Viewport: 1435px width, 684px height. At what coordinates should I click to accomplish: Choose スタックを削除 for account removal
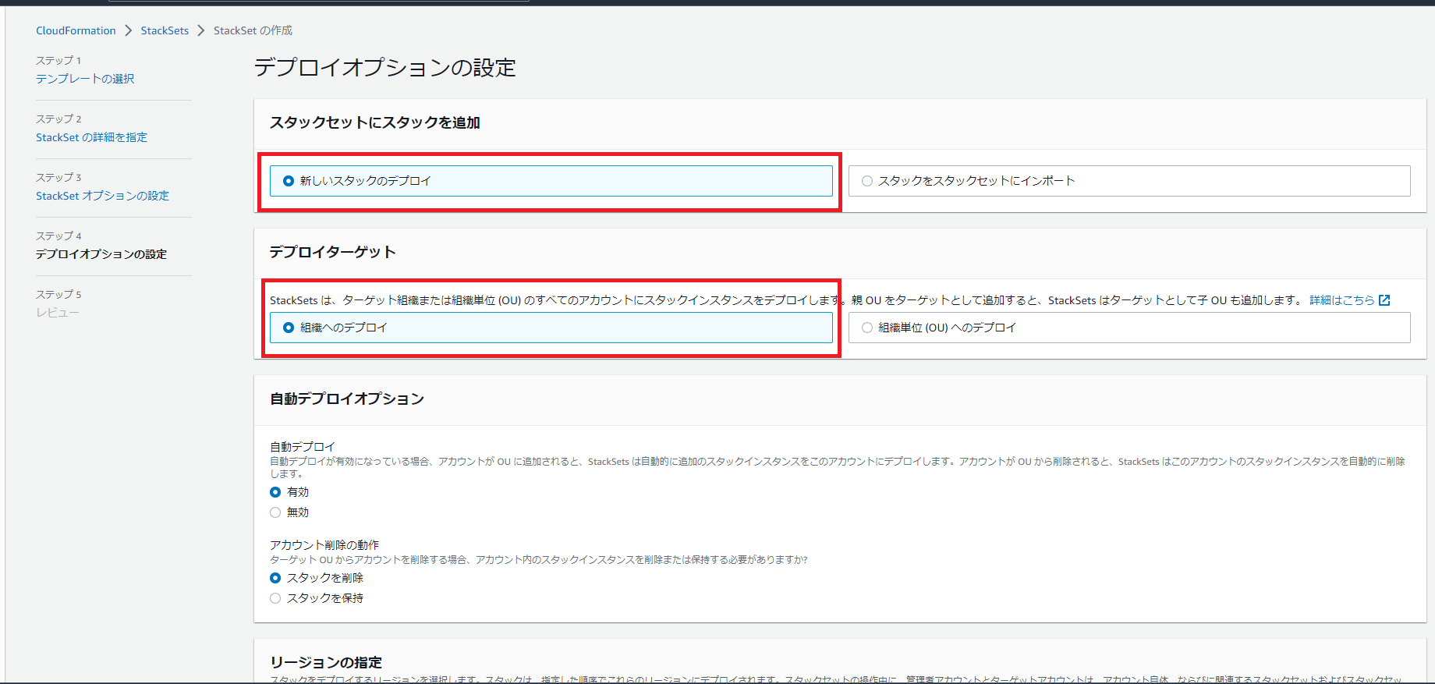pyautogui.click(x=275, y=578)
